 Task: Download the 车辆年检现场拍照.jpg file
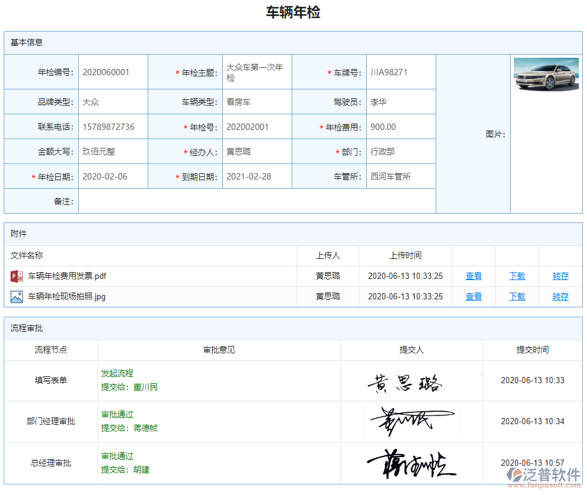(517, 297)
